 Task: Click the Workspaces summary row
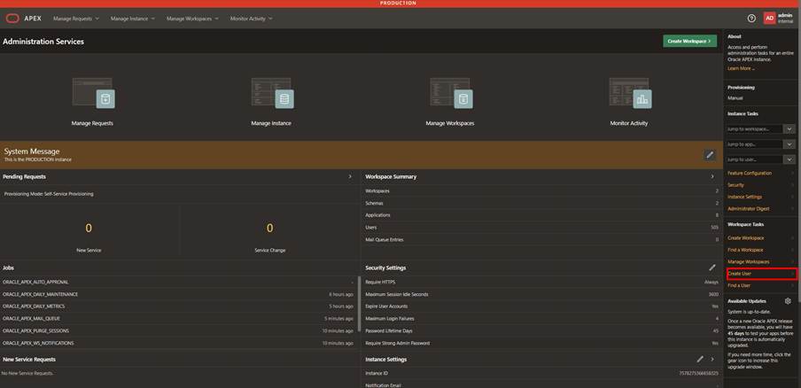point(541,190)
